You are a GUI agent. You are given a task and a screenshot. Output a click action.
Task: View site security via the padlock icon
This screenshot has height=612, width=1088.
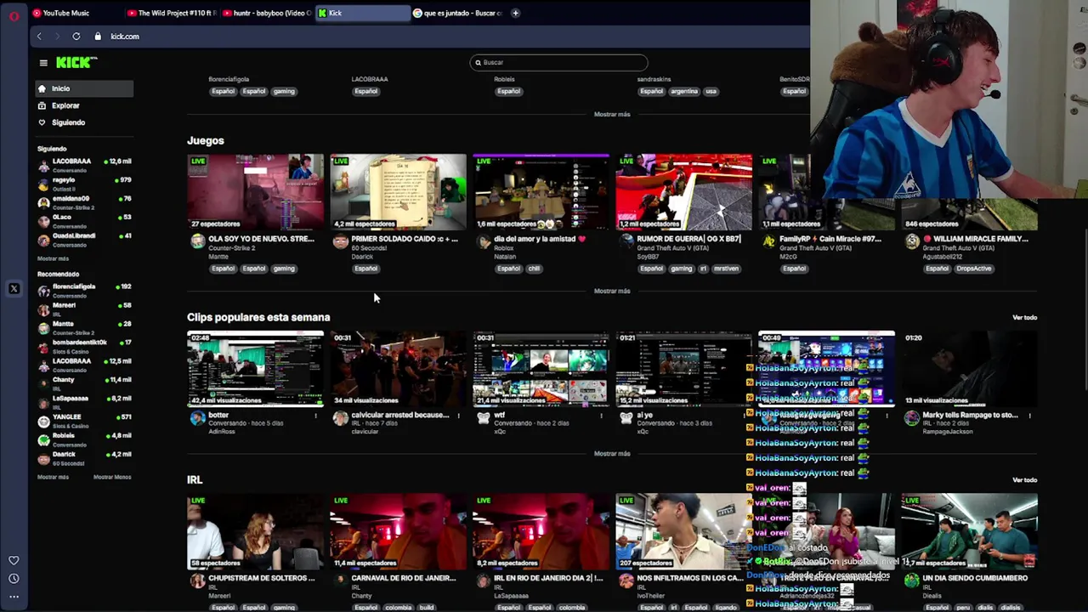(98, 37)
